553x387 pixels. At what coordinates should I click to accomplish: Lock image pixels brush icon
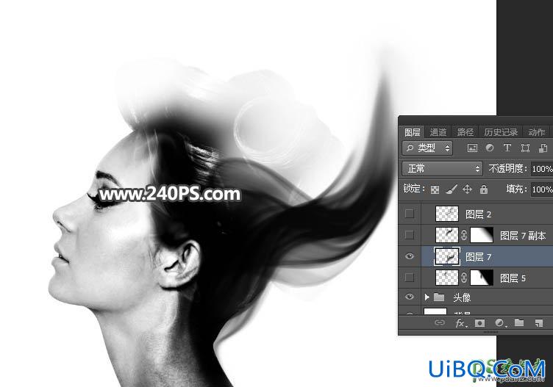(452, 189)
